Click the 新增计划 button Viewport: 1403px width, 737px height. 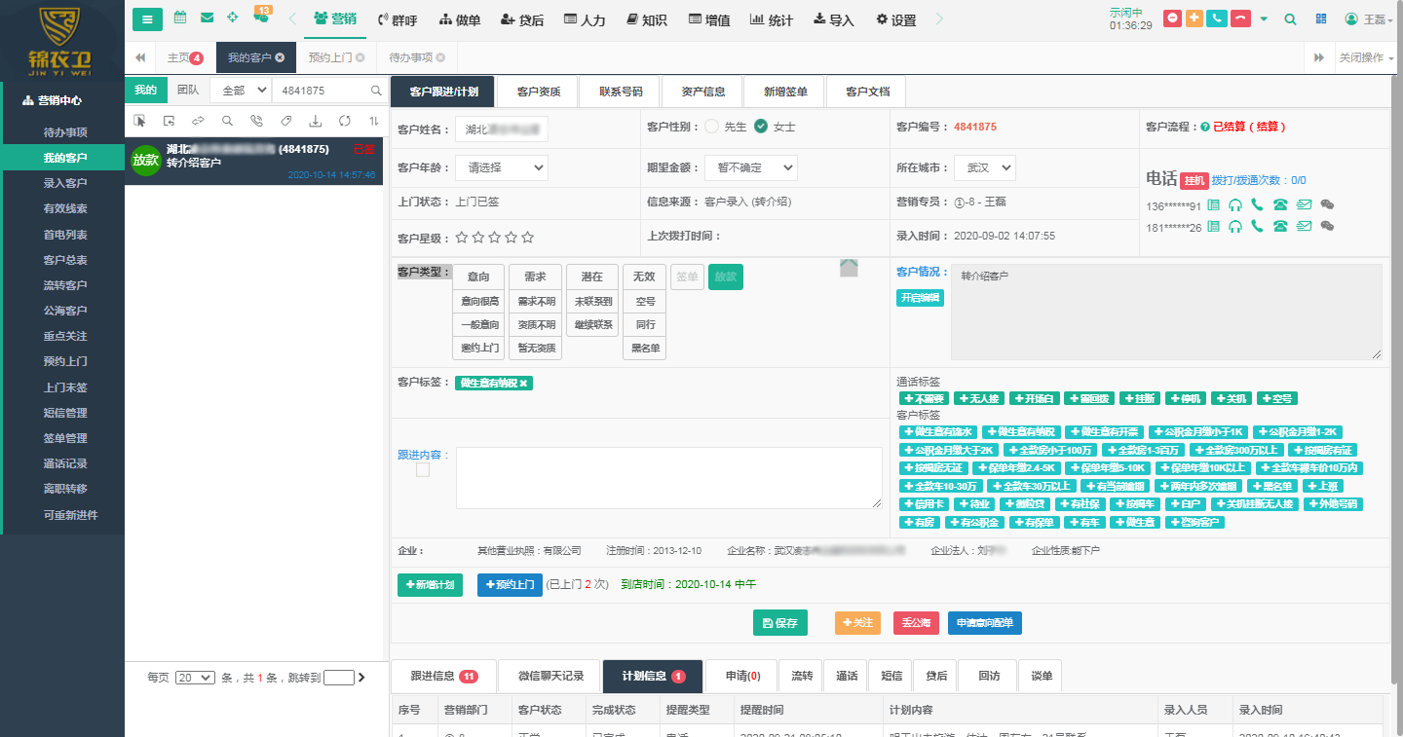pyautogui.click(x=430, y=585)
